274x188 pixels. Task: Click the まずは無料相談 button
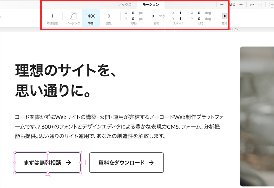tap(48, 163)
